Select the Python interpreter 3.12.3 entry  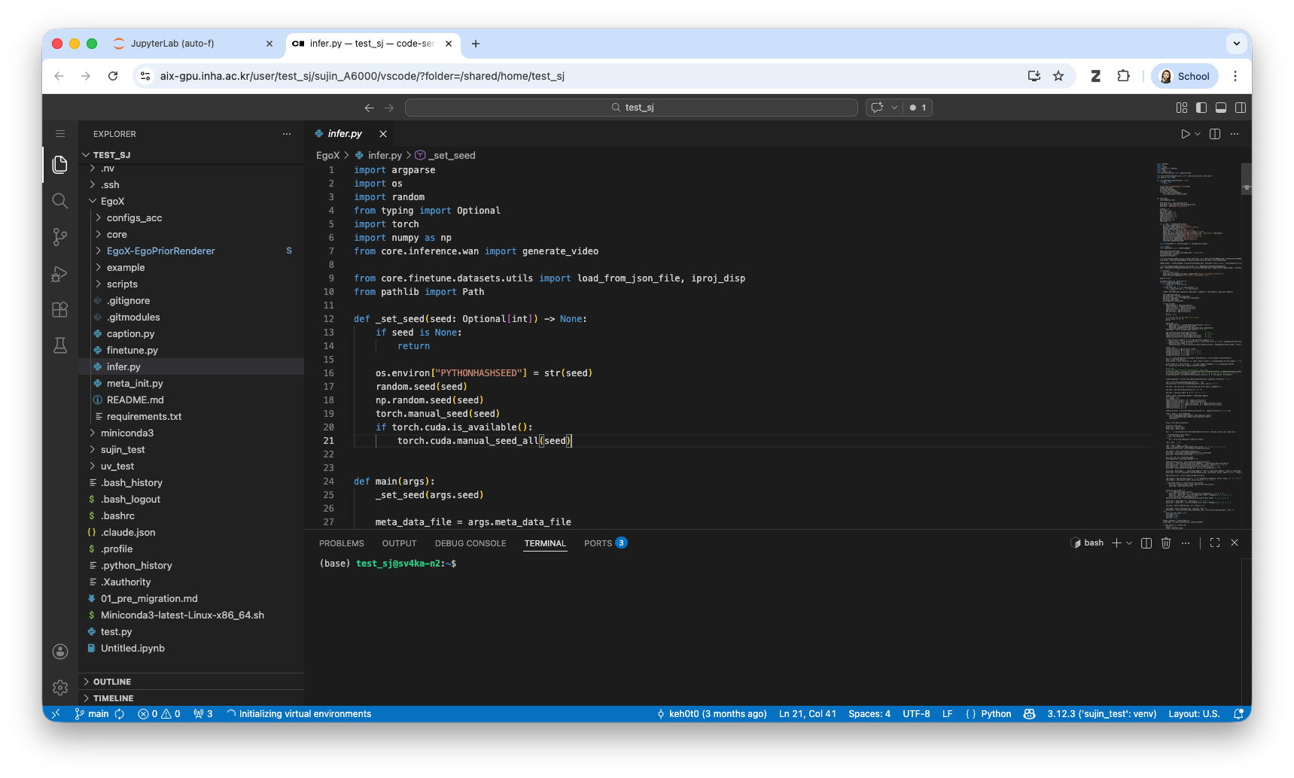pyautogui.click(x=1101, y=714)
